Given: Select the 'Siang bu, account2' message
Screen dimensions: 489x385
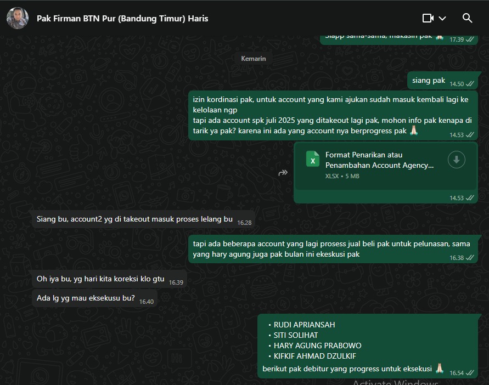Looking at the screenshot, I should [134, 219].
